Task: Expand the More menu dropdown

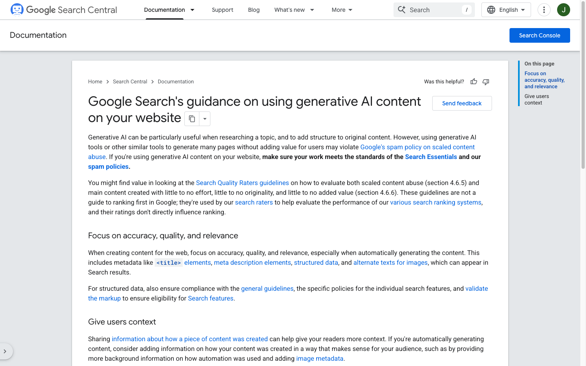Action: pos(342,10)
